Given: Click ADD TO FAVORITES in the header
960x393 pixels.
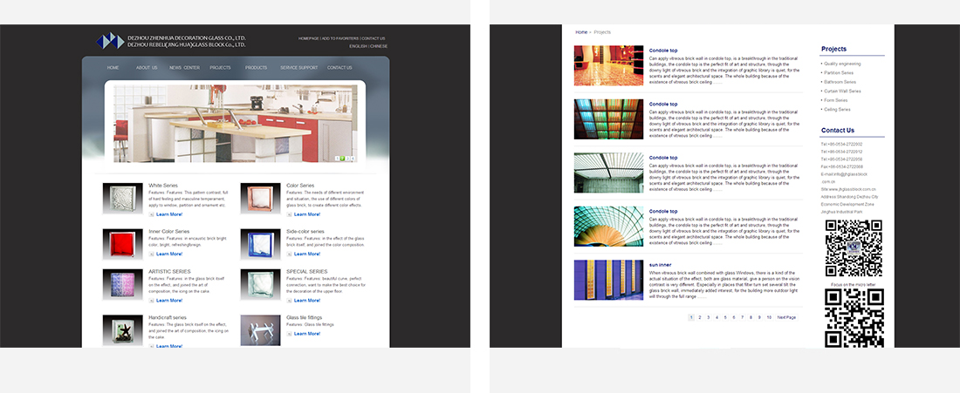Looking at the screenshot, I should click(339, 38).
